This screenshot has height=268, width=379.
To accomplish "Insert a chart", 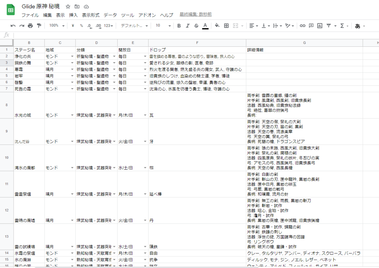I will [x=320, y=26].
